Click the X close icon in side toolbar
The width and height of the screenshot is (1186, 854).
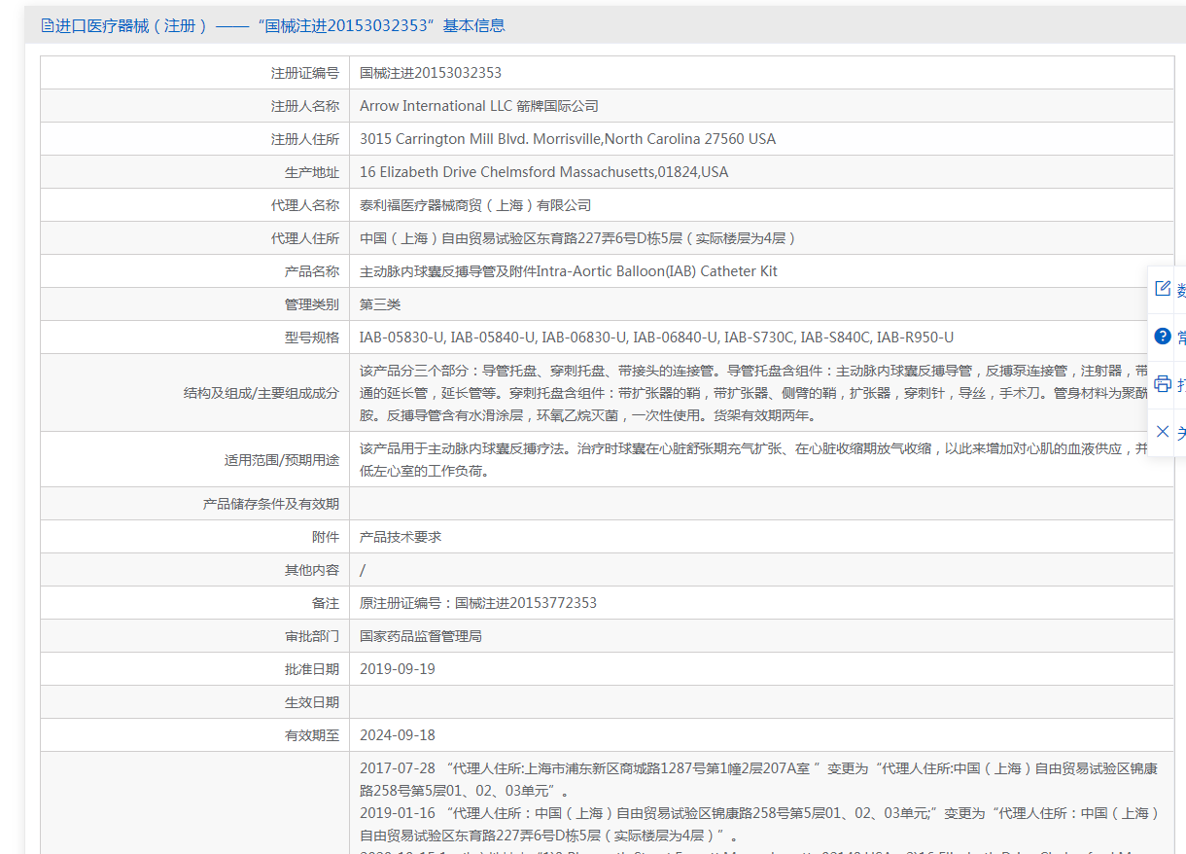[x=1163, y=431]
